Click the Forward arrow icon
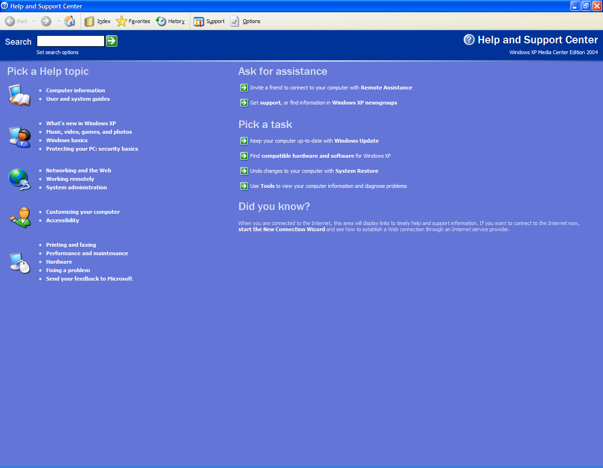Screen dimensions: 603x468 click(46, 21)
